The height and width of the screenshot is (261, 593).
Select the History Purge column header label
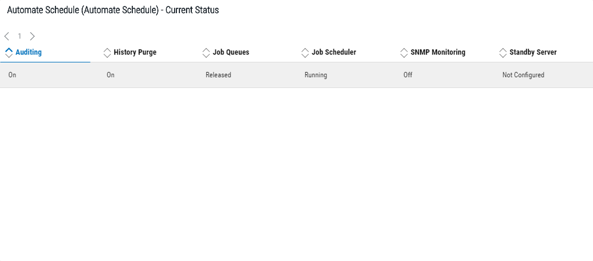pyautogui.click(x=135, y=52)
